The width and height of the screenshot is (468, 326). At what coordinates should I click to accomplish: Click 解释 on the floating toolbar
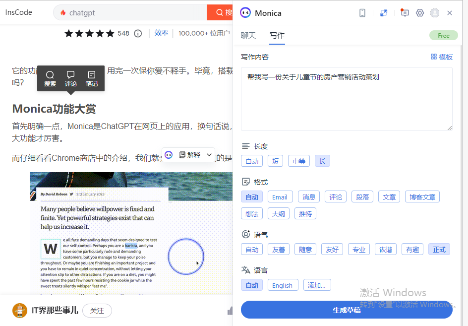[x=190, y=155]
